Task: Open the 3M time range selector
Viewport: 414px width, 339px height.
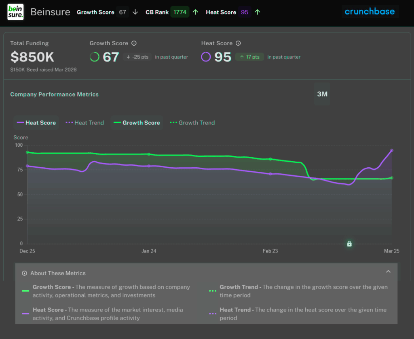Action: pos(322,94)
